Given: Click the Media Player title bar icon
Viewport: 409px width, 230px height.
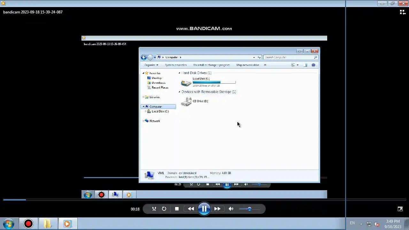Looking at the screenshot, I should [3, 3].
